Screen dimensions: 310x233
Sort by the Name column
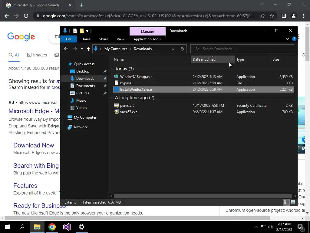coord(119,59)
